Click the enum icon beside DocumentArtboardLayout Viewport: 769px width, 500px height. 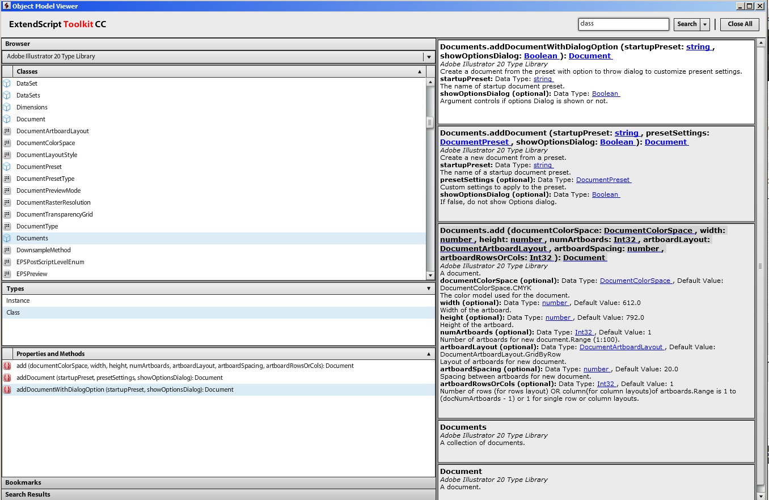pyautogui.click(x=7, y=131)
